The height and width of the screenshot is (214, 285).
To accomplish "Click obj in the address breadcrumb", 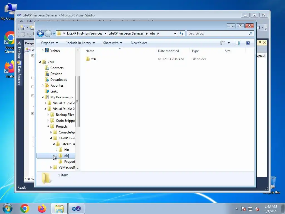I will [152, 33].
